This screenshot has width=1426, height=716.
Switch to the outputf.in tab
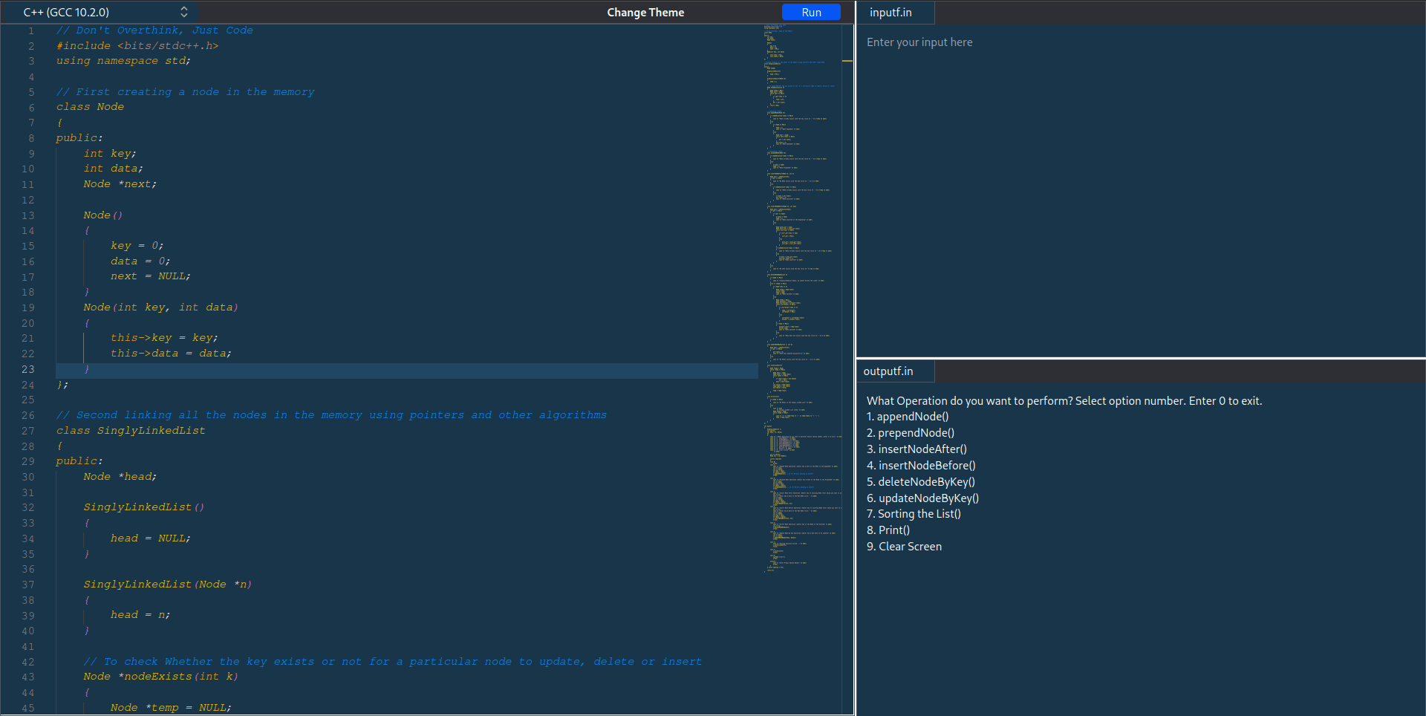(888, 371)
